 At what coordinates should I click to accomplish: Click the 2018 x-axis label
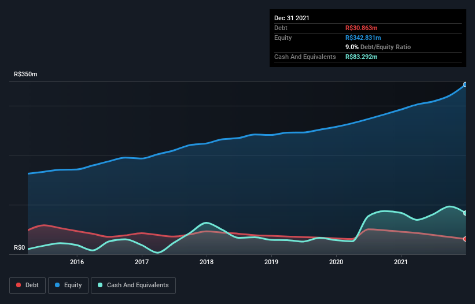click(x=207, y=262)
